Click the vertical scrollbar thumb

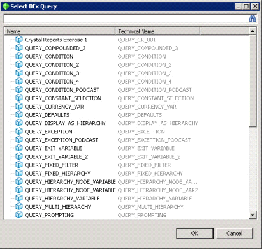252,81
